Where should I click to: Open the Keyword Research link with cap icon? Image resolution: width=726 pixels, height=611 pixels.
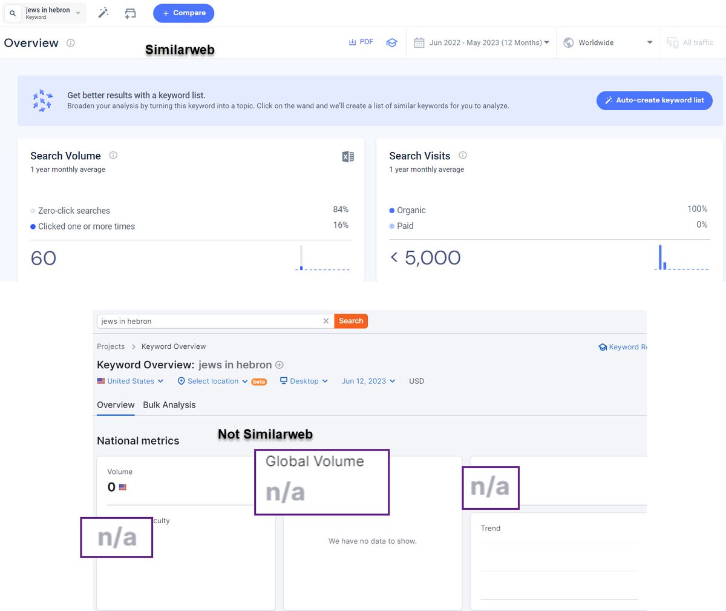(x=623, y=347)
